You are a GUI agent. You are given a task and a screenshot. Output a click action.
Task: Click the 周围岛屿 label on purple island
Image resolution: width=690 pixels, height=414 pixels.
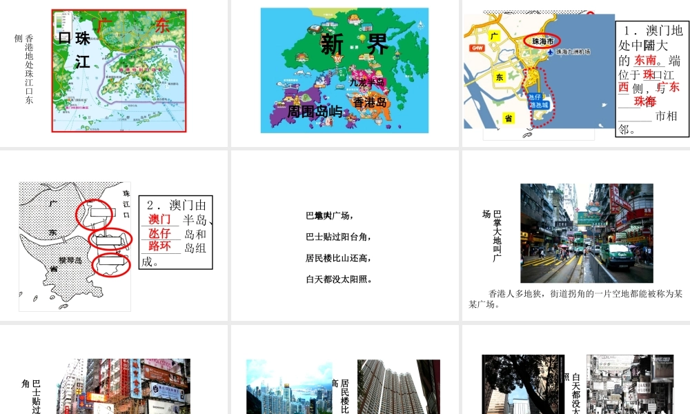click(x=315, y=111)
